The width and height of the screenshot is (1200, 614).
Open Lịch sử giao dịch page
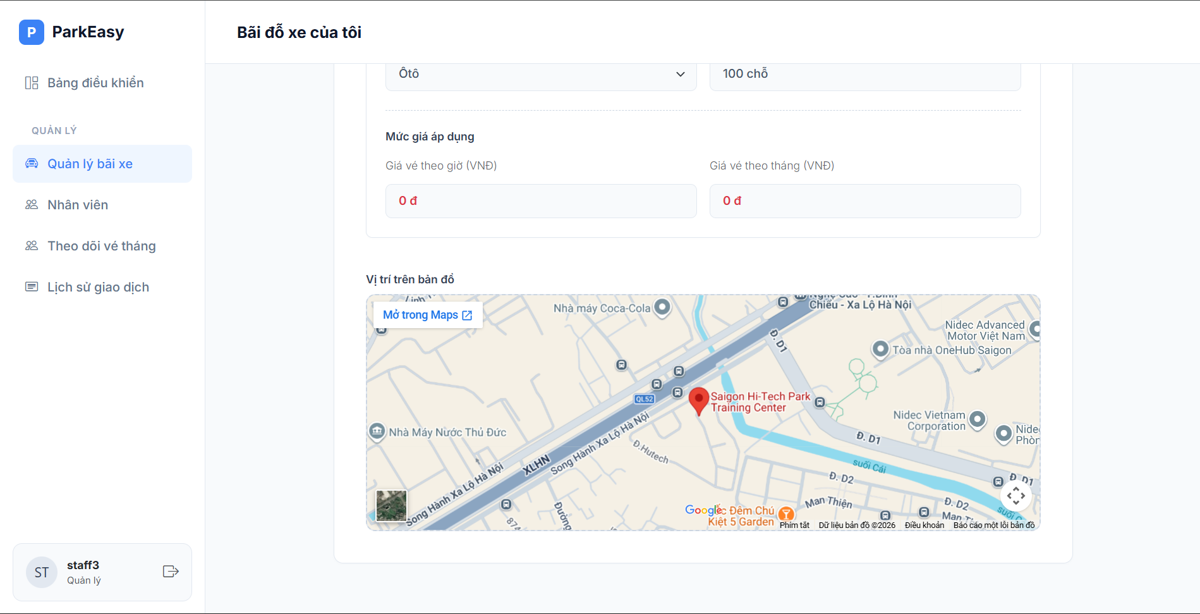point(98,287)
